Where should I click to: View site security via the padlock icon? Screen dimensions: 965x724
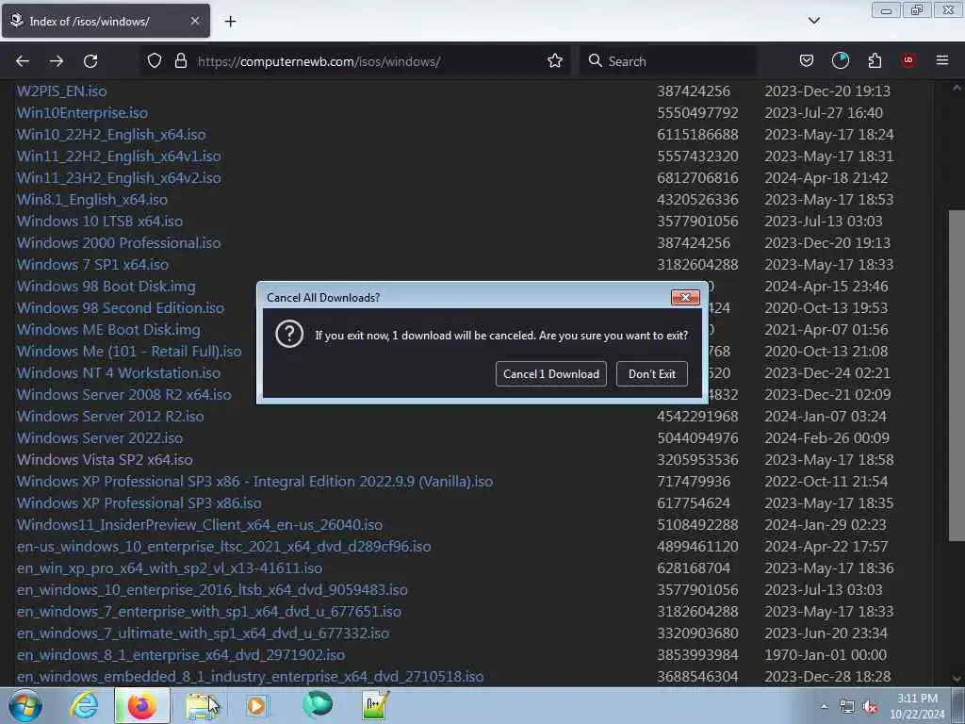tap(180, 61)
